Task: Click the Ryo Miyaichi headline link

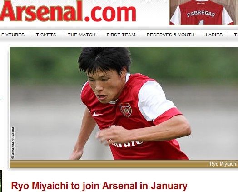Action: tap(99, 186)
